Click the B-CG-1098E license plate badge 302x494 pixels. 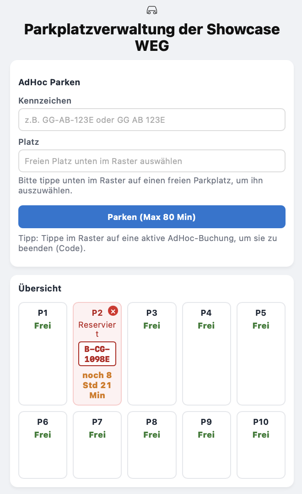[x=97, y=353]
